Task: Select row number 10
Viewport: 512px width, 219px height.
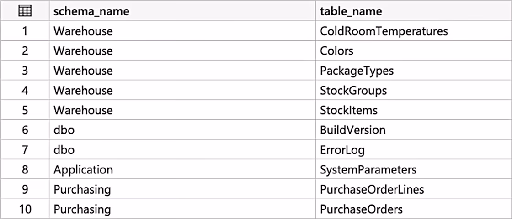Action: [25, 209]
